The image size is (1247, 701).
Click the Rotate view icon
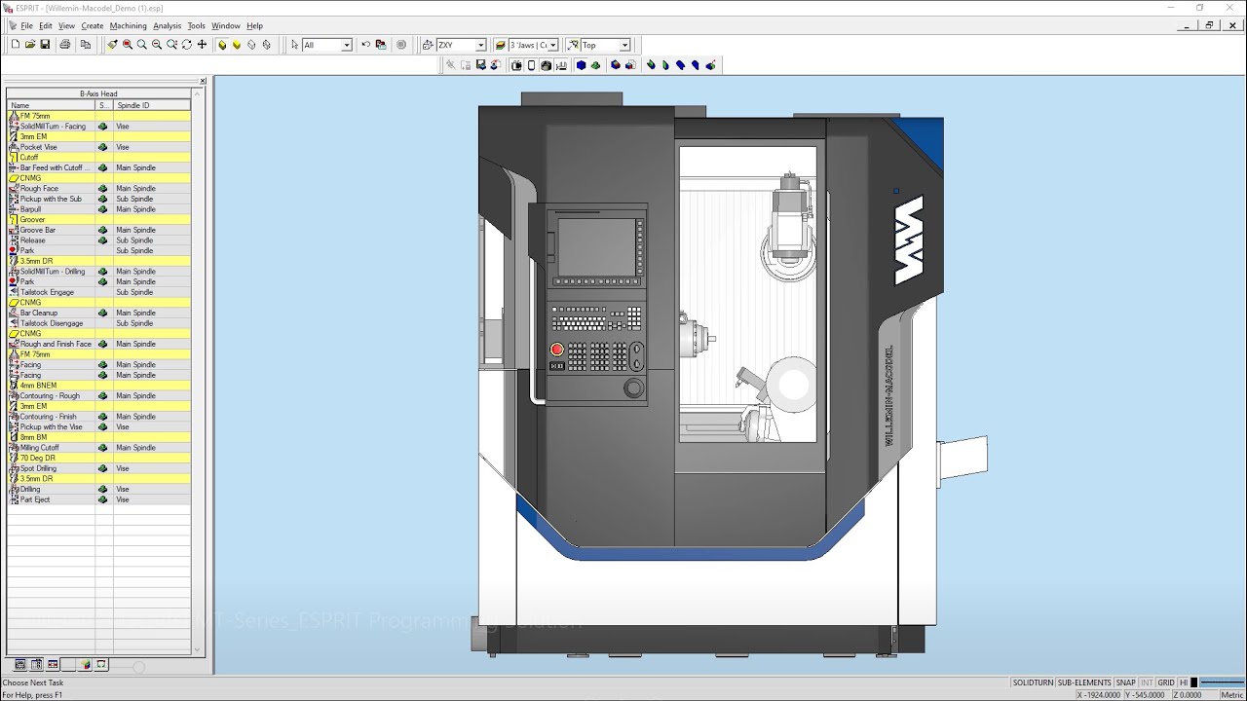click(x=187, y=45)
